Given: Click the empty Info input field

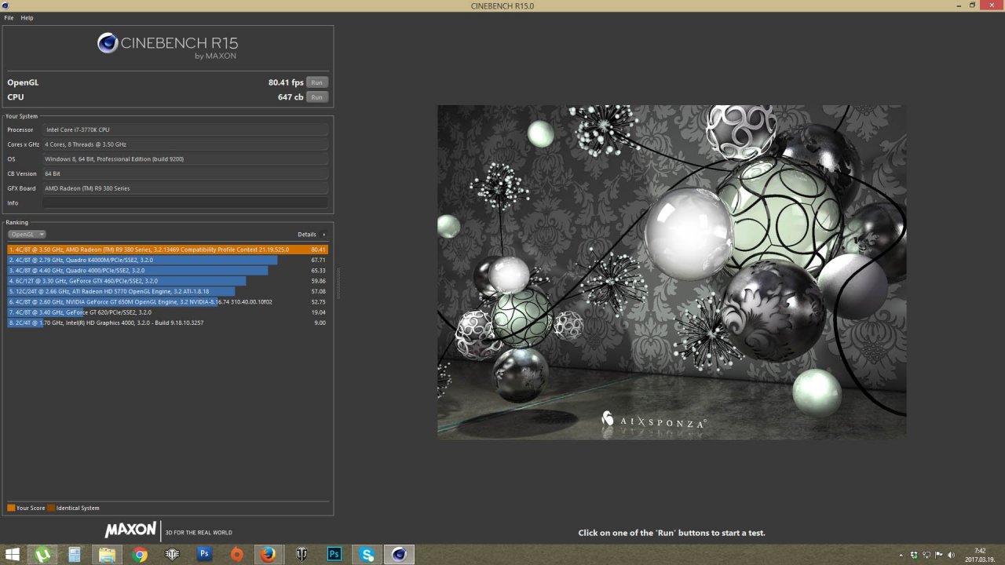Looking at the screenshot, I should coord(185,203).
